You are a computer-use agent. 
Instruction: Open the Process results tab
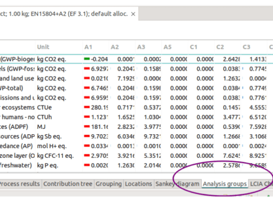[x=19, y=184]
